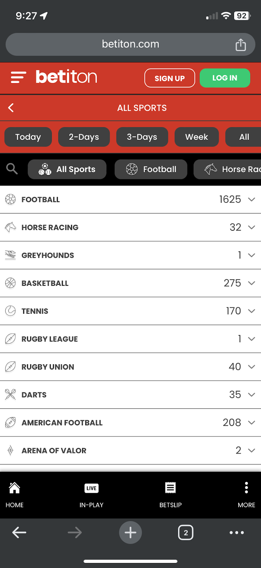Tap the browser share icon
This screenshot has width=261, height=568.
click(x=240, y=45)
